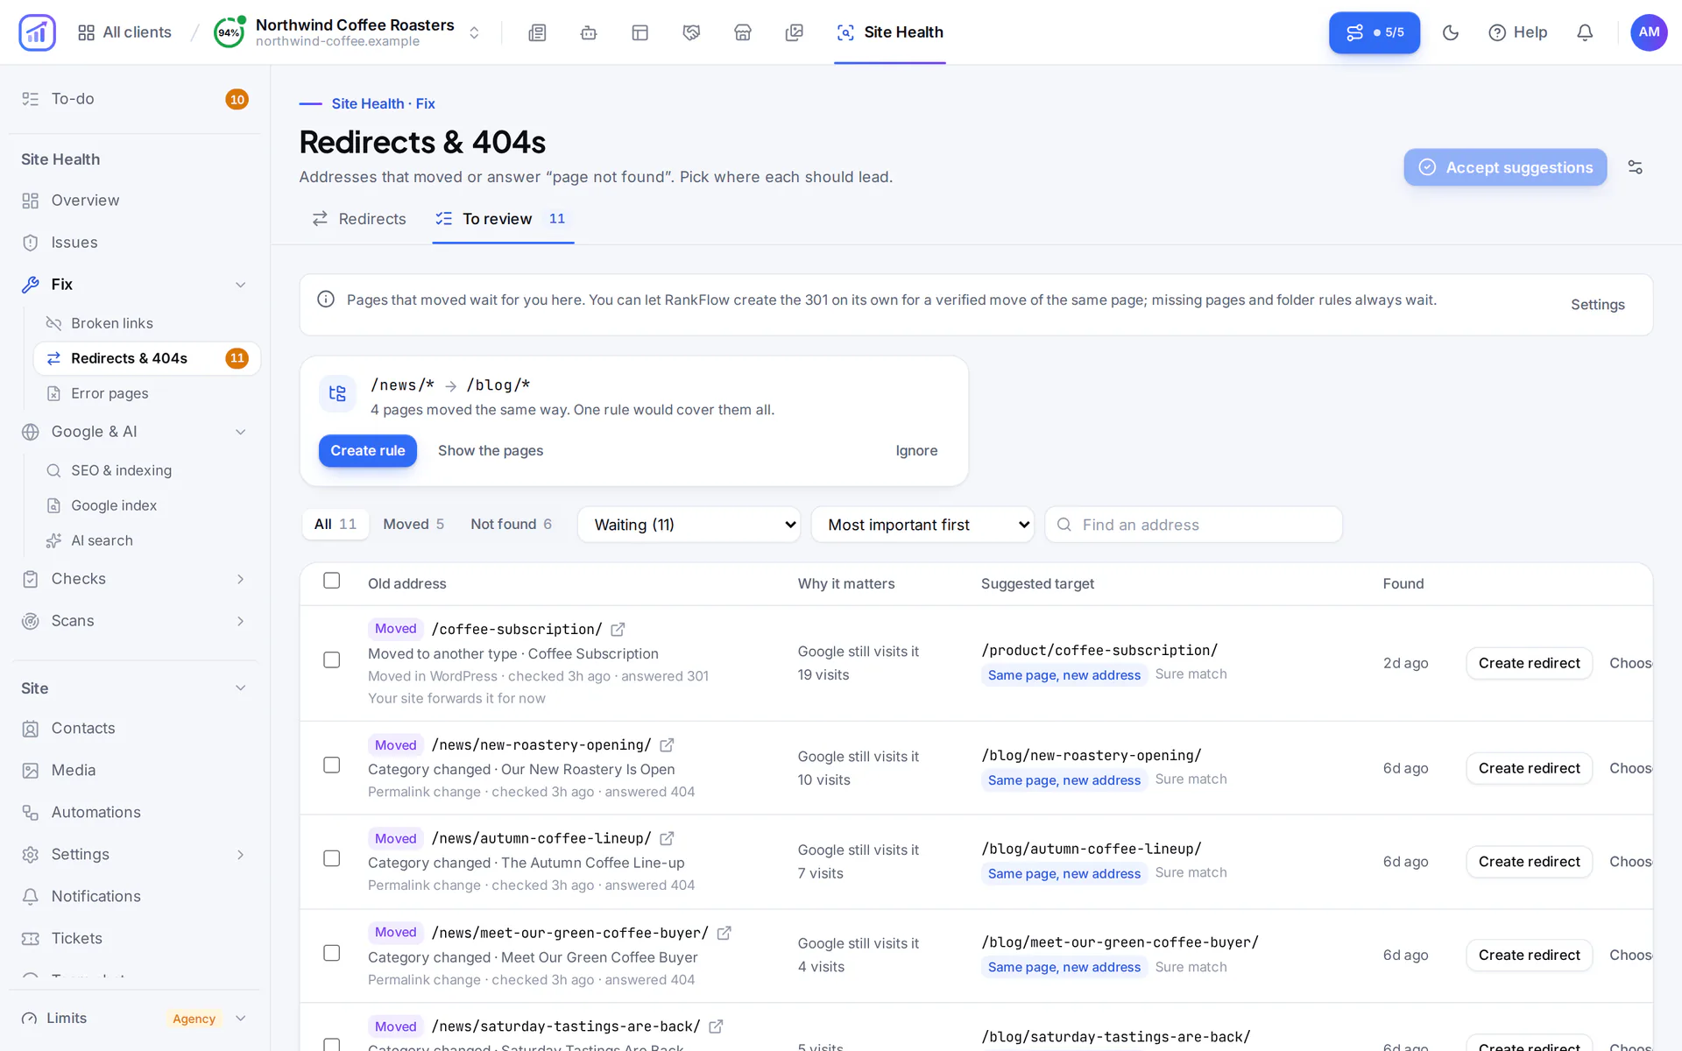Click Create rule for /news/* to /blog/*
The height and width of the screenshot is (1051, 1682).
368,450
